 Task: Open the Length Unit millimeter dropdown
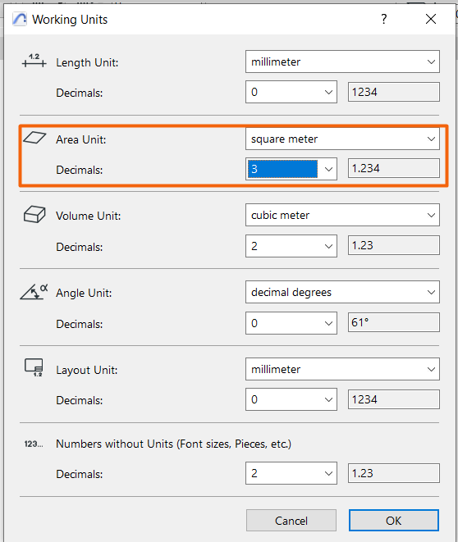(342, 61)
